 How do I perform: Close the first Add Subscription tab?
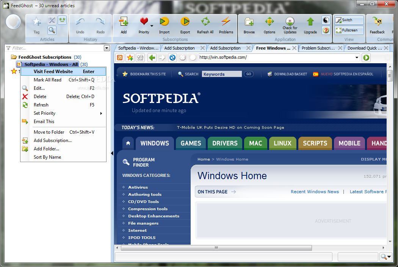click(x=202, y=48)
